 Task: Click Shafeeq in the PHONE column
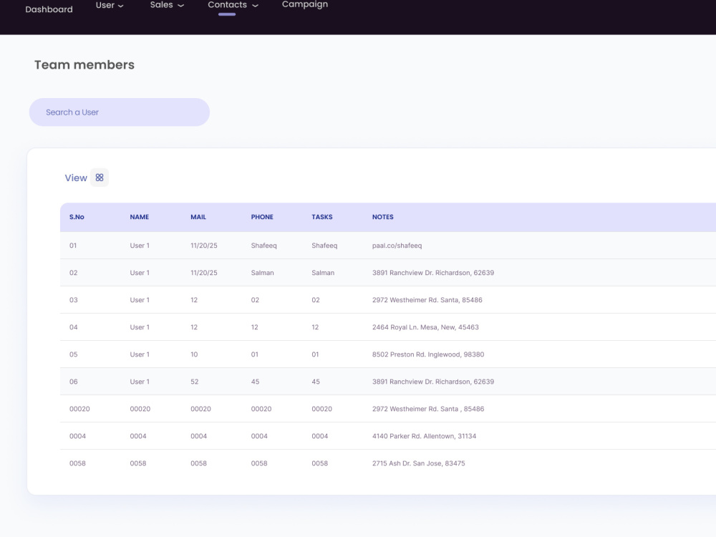(x=264, y=246)
